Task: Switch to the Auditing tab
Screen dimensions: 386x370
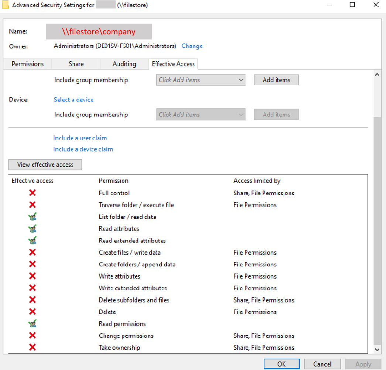Action: coord(124,64)
